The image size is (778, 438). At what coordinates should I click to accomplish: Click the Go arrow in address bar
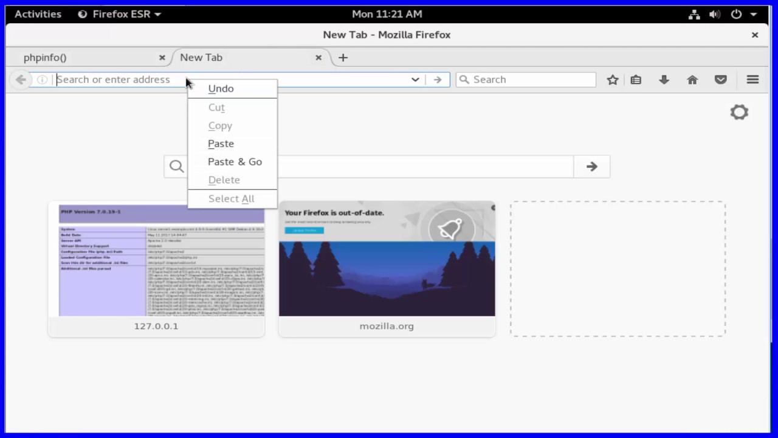pos(438,80)
